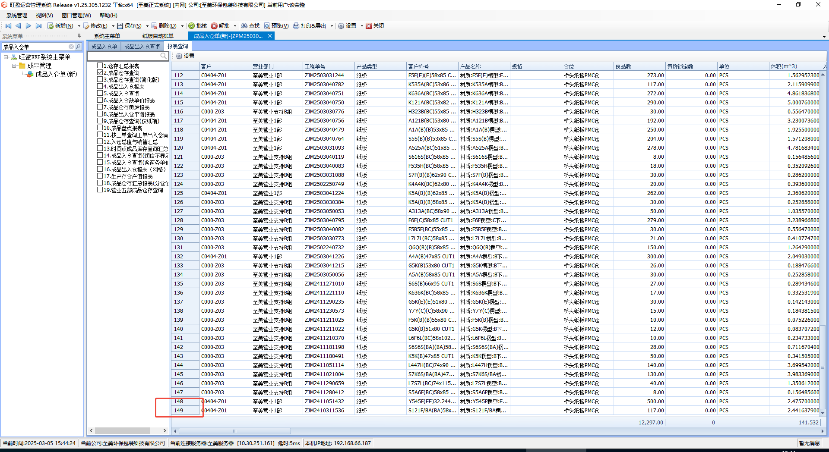Collapse the 旺盈ERP系统主菜单 tree node
Image resolution: width=829 pixels, height=452 pixels.
(x=6, y=57)
